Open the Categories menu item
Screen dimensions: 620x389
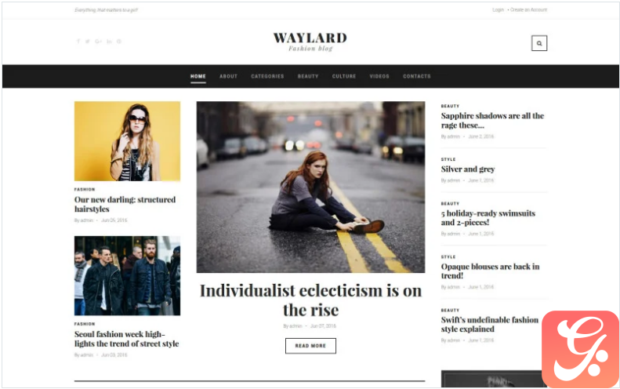[267, 76]
